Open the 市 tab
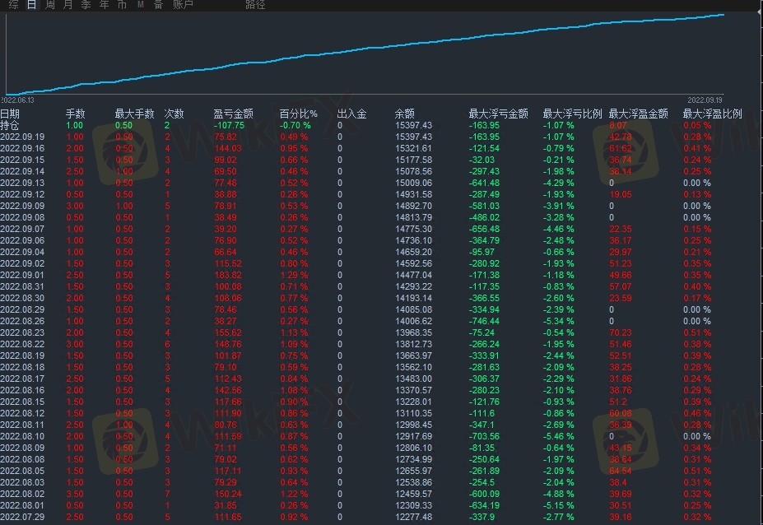Screen dimensions: 763x525 [122, 5]
